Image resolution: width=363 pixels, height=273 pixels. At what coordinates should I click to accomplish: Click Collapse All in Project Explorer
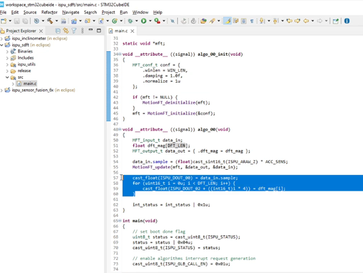point(58,31)
